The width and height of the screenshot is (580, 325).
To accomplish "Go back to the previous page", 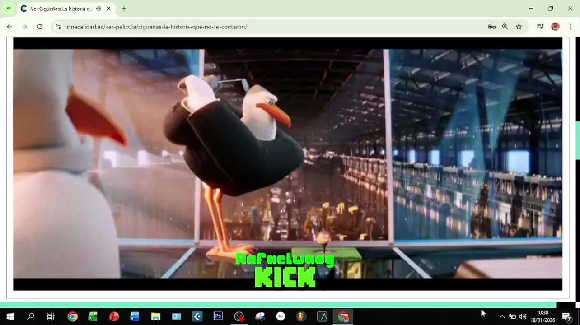I will click(x=9, y=27).
